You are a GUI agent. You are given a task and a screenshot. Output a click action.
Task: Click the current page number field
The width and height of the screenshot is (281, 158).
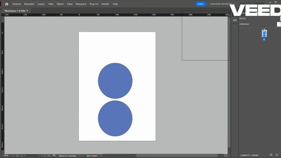(31, 156)
